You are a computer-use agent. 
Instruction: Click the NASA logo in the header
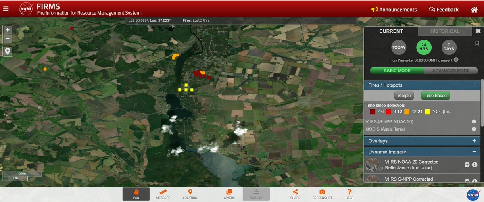point(26,9)
